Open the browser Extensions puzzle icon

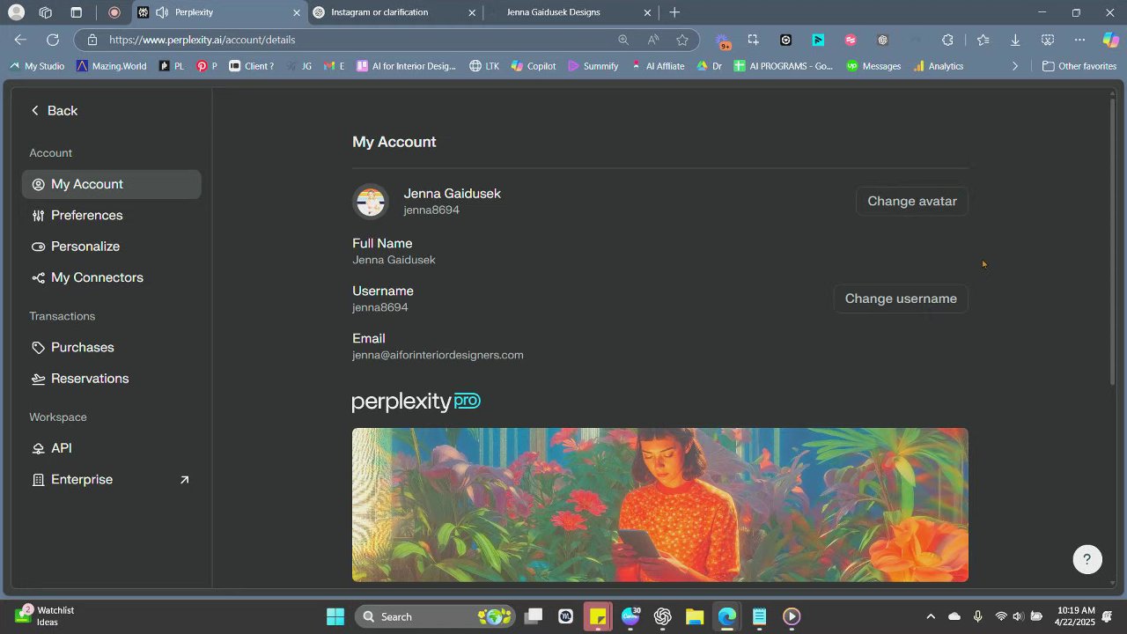tap(947, 40)
